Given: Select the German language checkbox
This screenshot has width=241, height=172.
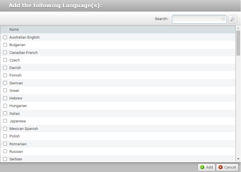Looking at the screenshot, I should pyautogui.click(x=5, y=83).
